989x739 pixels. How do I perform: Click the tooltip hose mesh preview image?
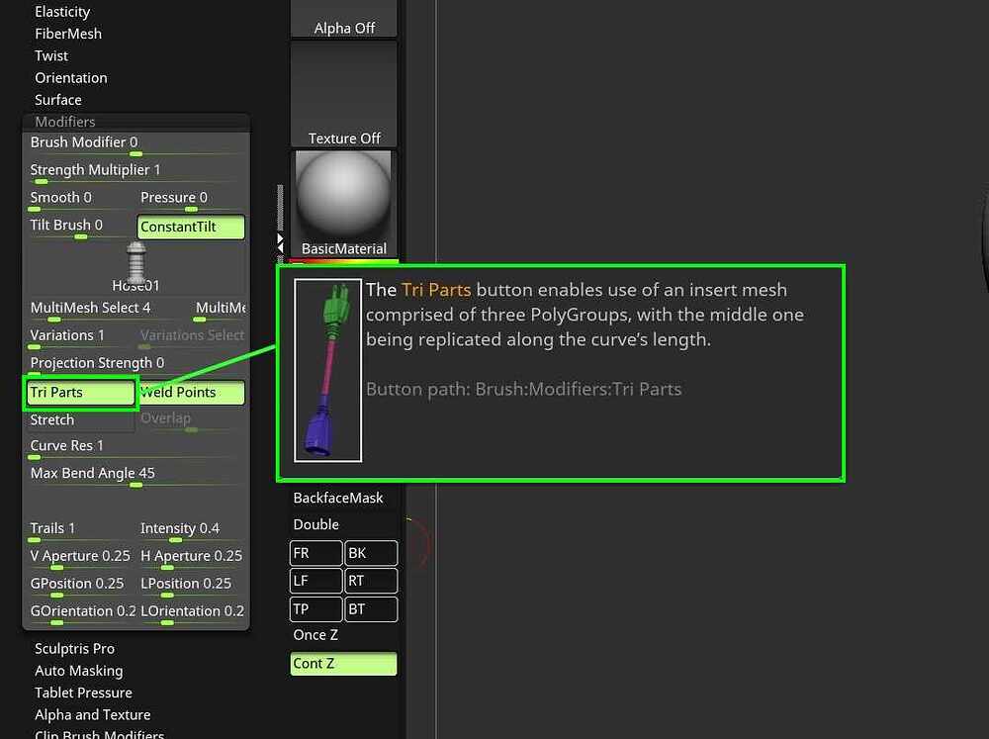[x=328, y=370]
